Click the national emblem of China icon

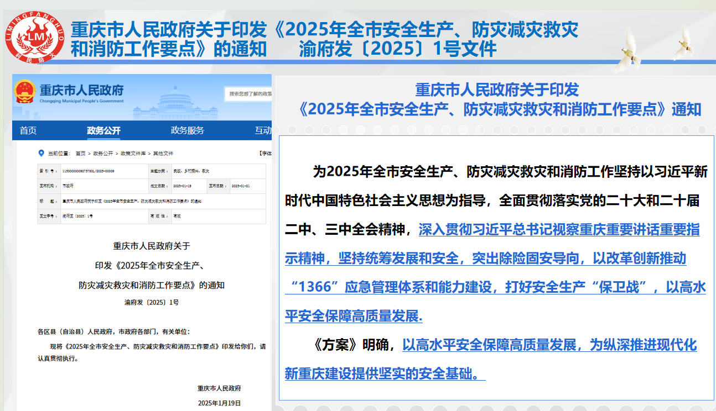tap(25, 91)
